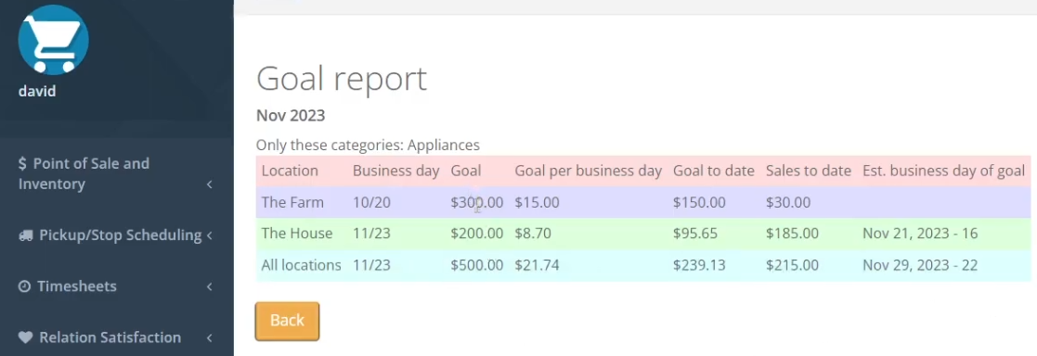Viewport: 1037px width, 356px height.
Task: Expand the Timesheets chevron
Action: tap(209, 286)
